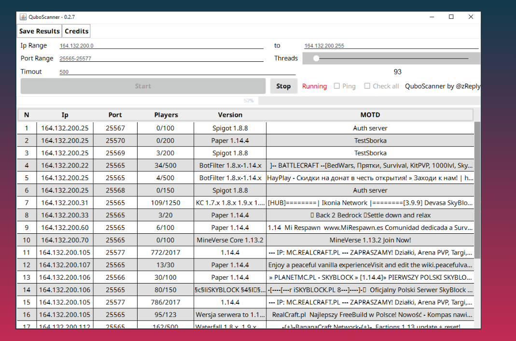Select the BATTLECRAFT MOTD cell
Viewport: 516px width, 341px height.
tap(370, 165)
